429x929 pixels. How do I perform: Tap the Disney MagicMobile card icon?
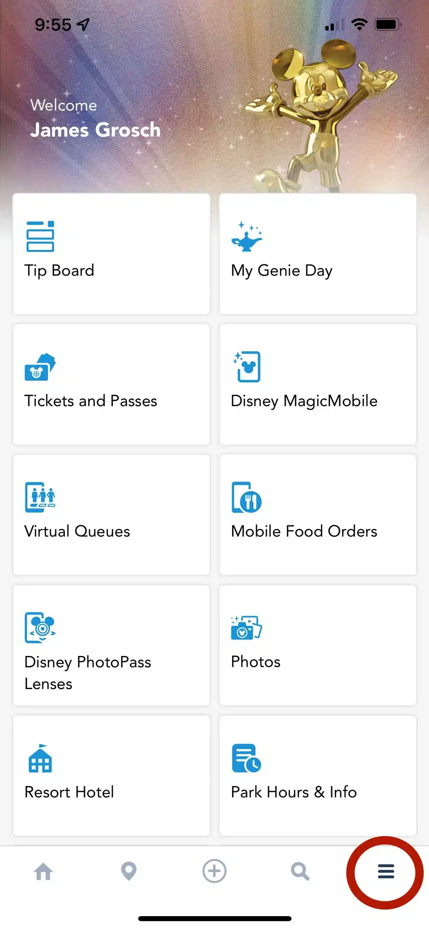248,367
